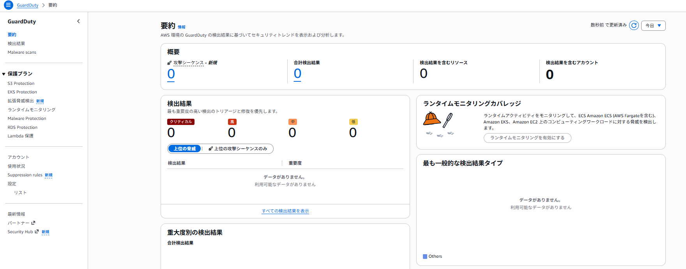The height and width of the screenshot is (269, 686).
Task: Open リスト under settings
Action: click(20, 193)
